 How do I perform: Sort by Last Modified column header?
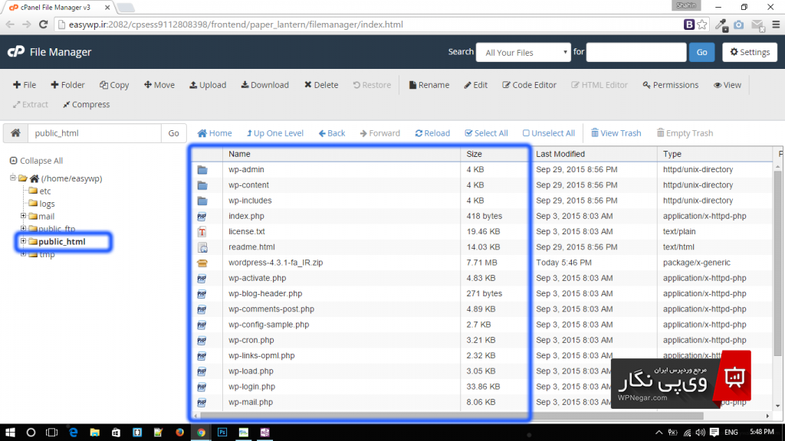pyautogui.click(x=560, y=154)
